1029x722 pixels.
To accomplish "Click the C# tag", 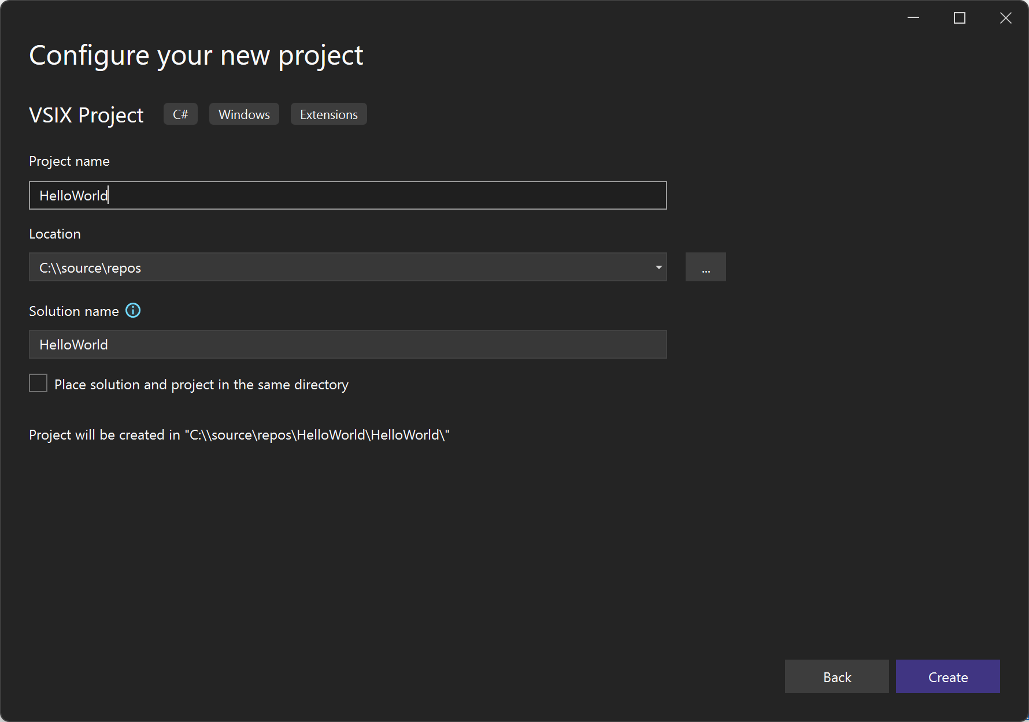I will pyautogui.click(x=180, y=114).
